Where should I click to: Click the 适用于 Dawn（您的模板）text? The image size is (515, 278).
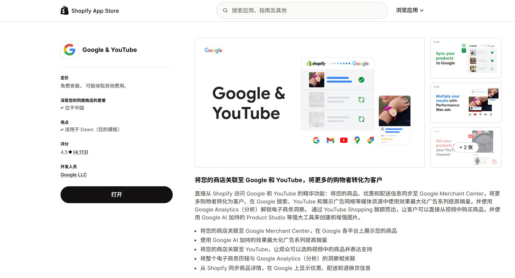coord(92,129)
